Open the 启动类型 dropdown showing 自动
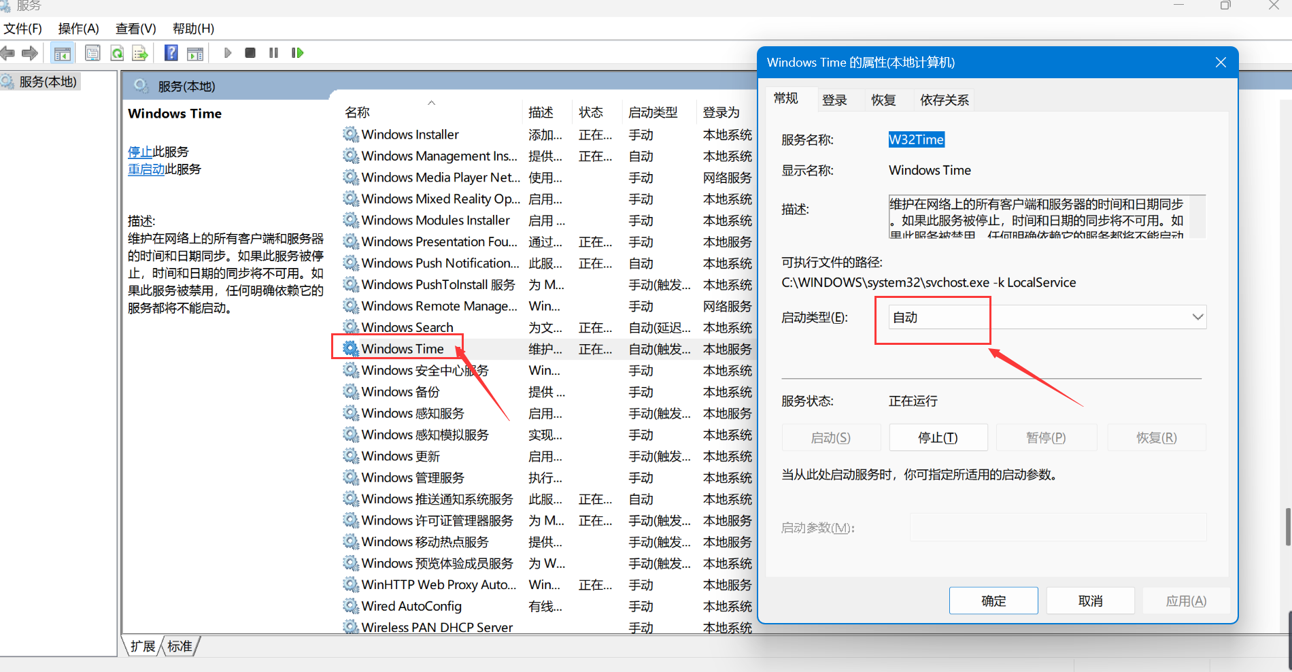 tap(1047, 317)
